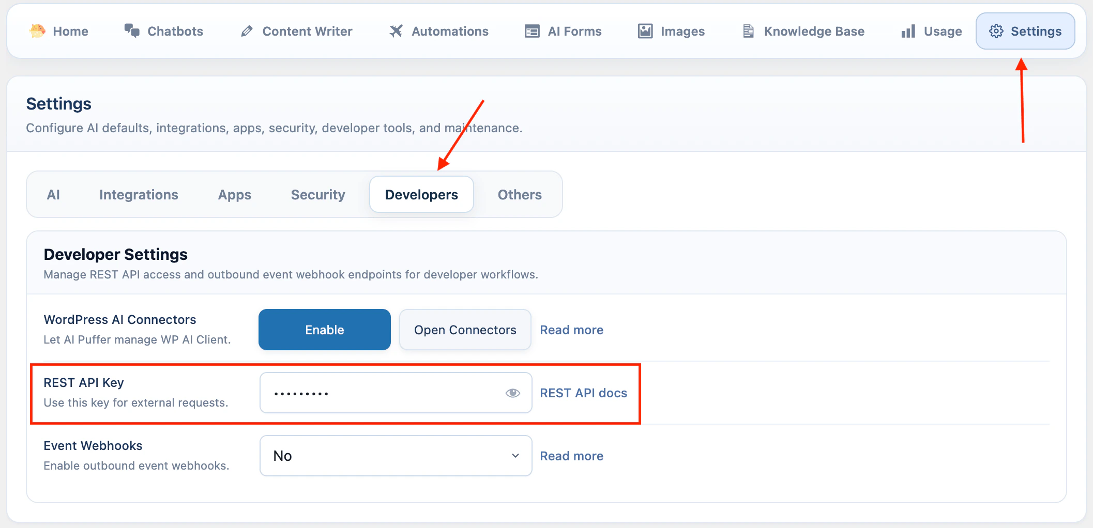Click the Knowledge Base document icon
Screen dimensions: 1093x528
[x=748, y=31]
